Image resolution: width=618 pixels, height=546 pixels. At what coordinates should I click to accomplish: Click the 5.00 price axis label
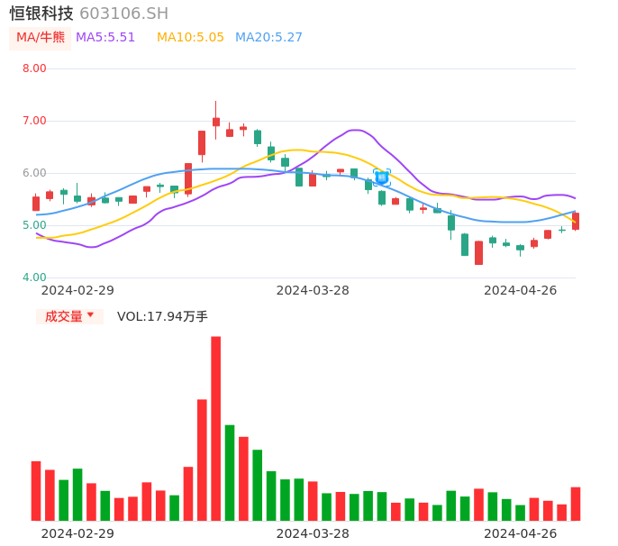tap(34, 225)
